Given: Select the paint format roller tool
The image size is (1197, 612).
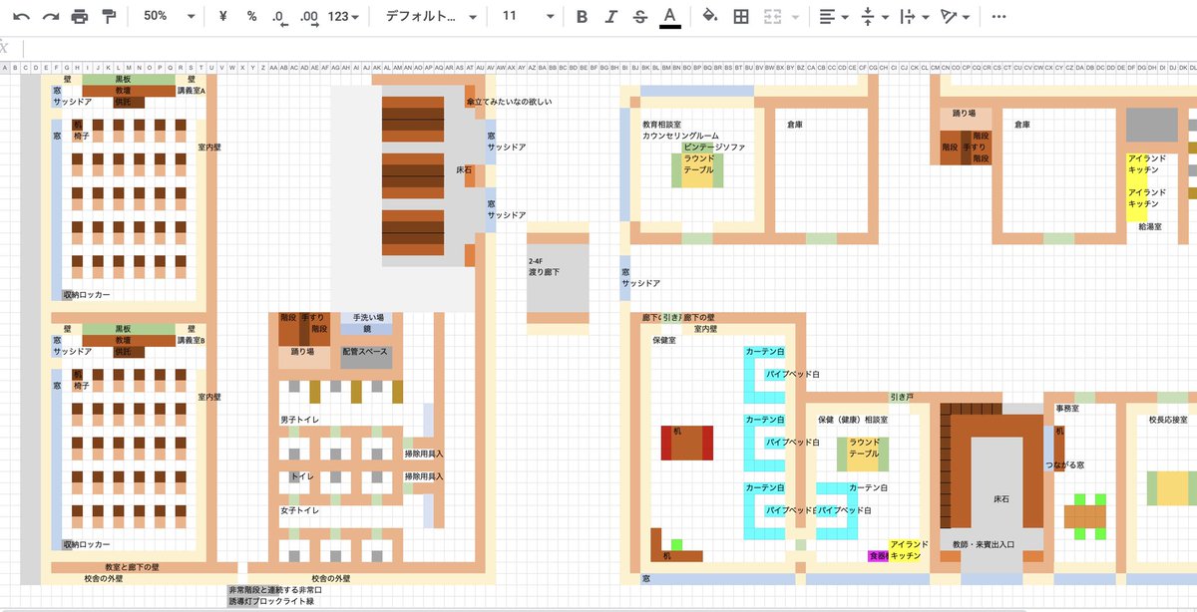Looking at the screenshot, I should pos(109,16).
